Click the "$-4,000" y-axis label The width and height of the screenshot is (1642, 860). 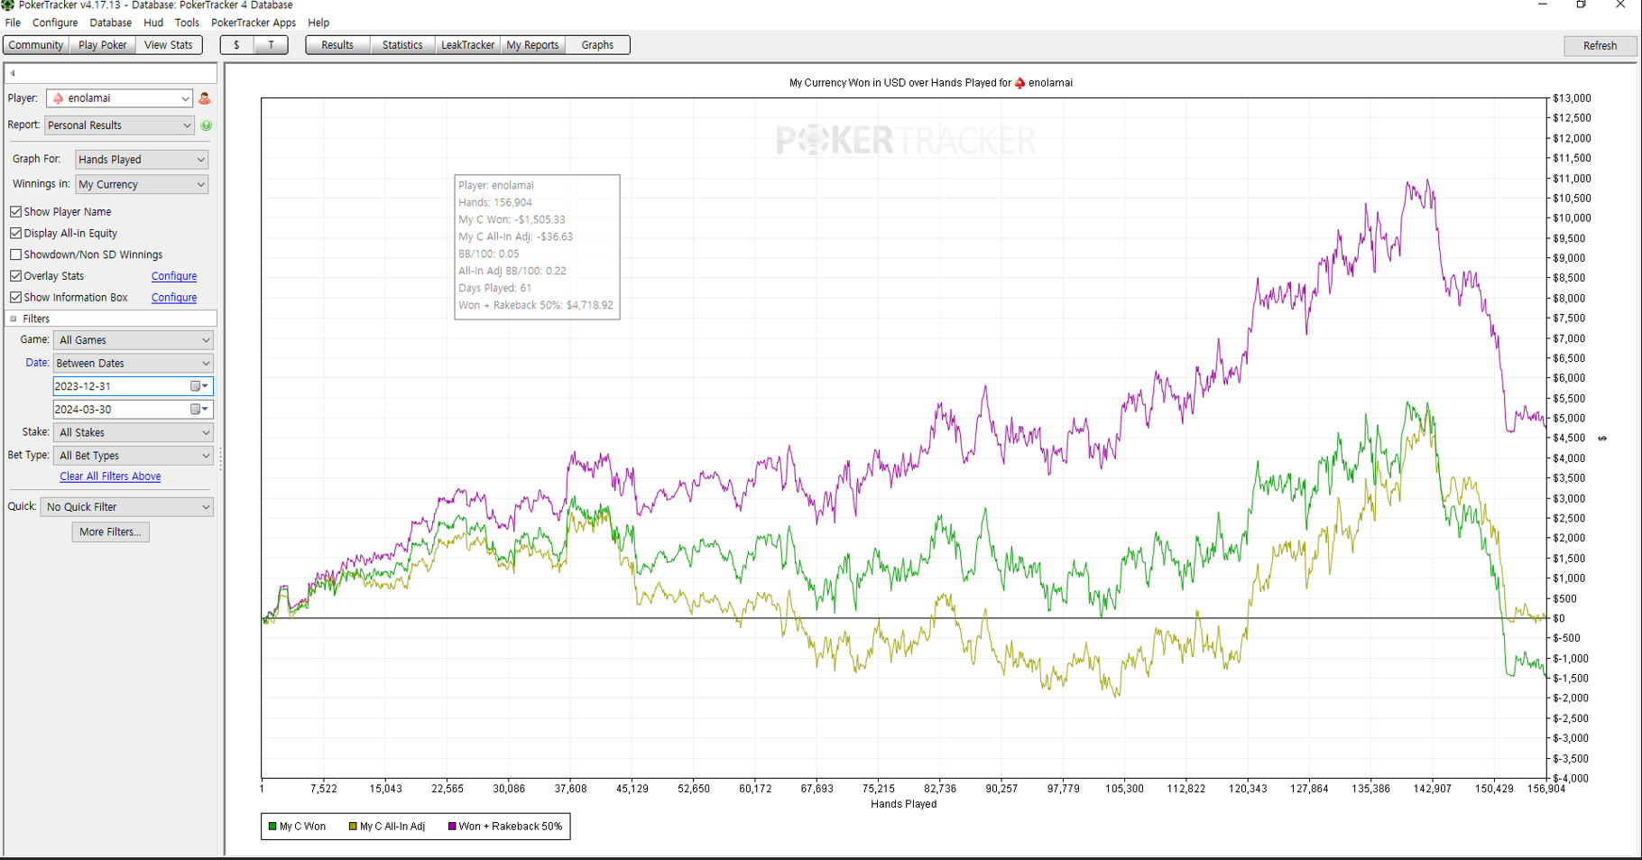(x=1572, y=779)
